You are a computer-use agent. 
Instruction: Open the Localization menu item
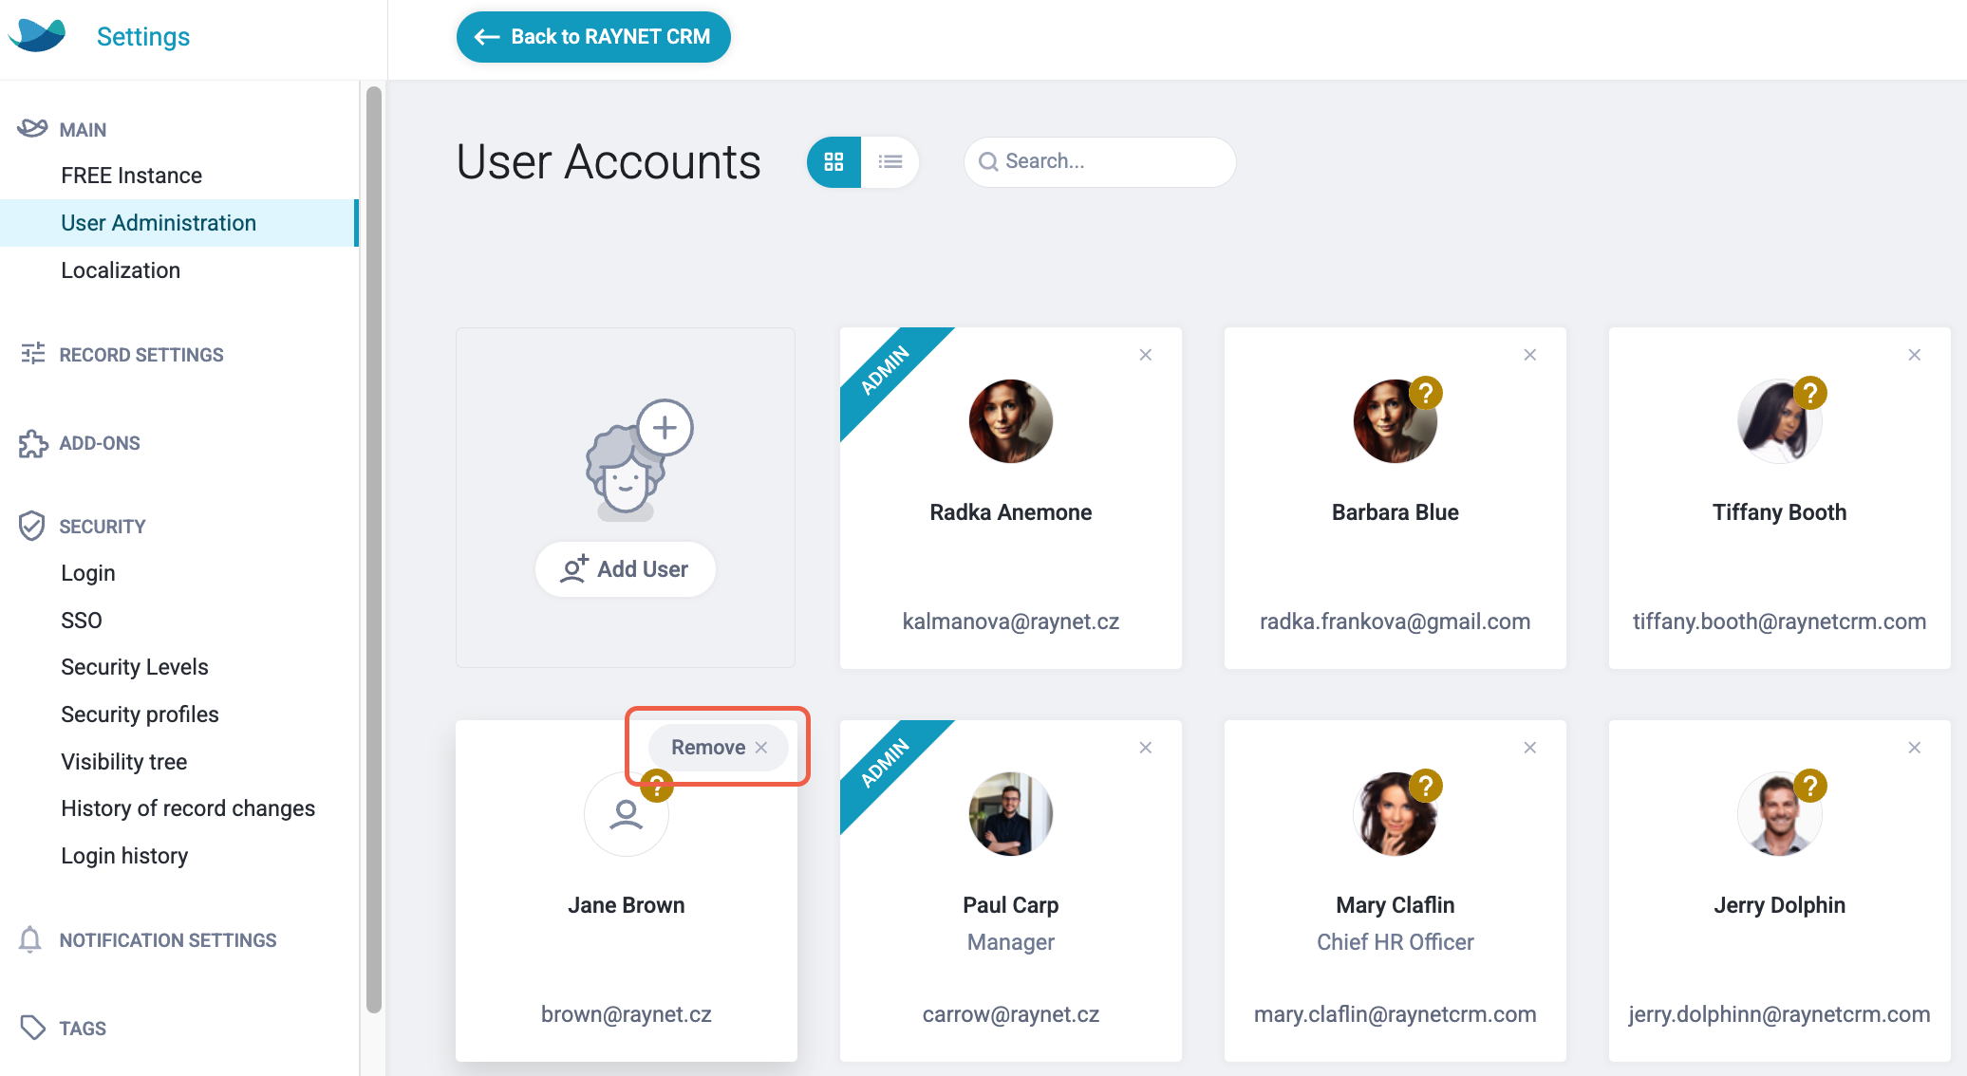[x=121, y=270]
